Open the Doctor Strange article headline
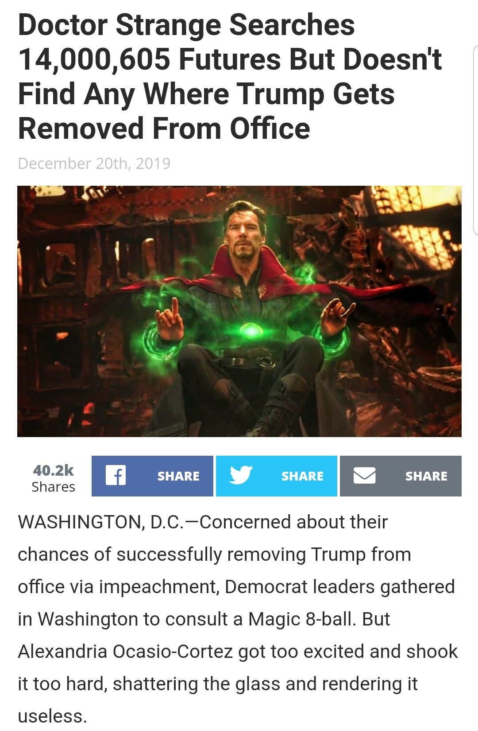 (230, 76)
